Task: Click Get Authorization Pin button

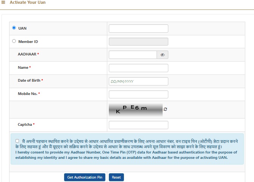Action: tap(85, 177)
